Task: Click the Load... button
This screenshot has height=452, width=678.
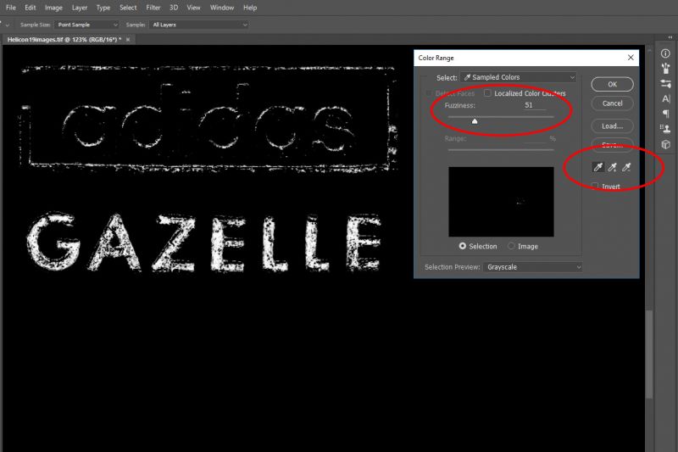Action: pos(612,126)
